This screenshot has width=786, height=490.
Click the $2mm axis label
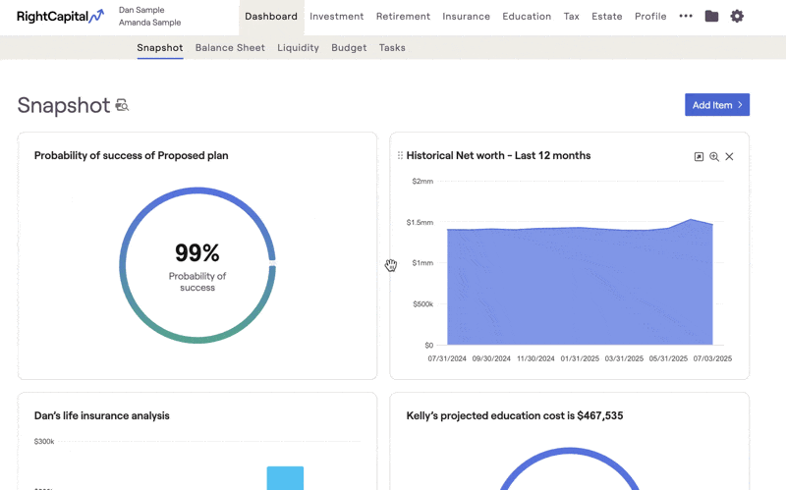pyautogui.click(x=422, y=182)
